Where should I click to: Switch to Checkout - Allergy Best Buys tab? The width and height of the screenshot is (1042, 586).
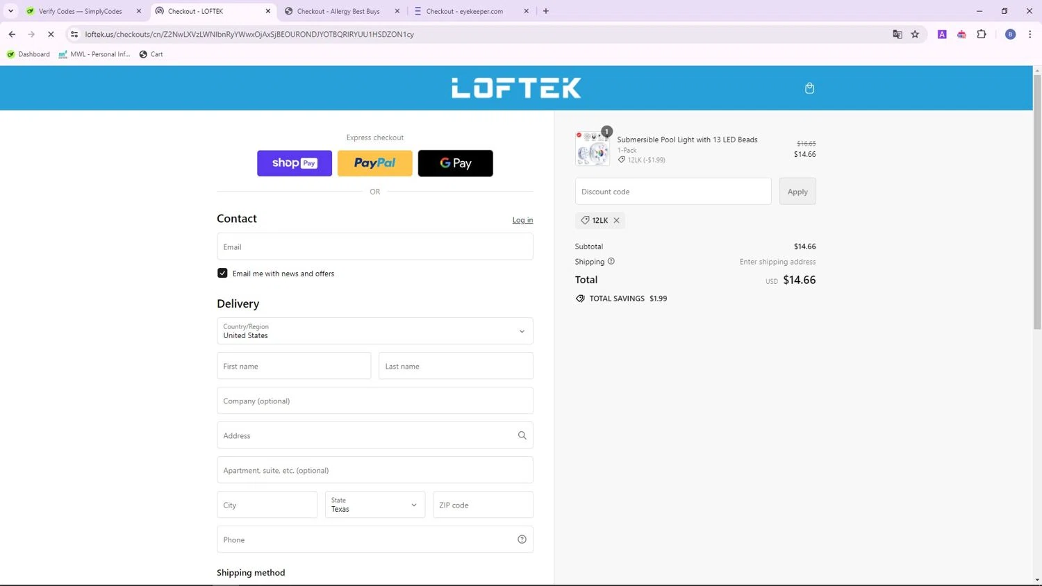point(338,11)
